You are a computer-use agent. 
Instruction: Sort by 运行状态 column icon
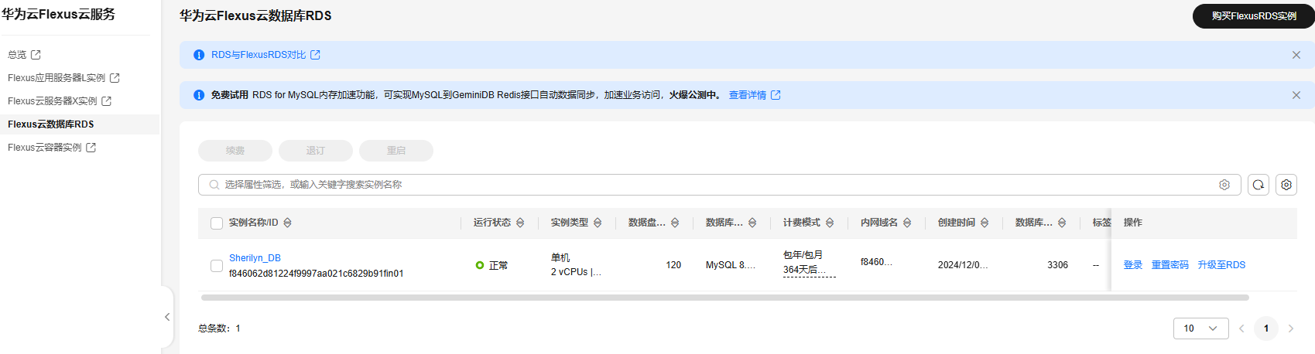pyautogui.click(x=520, y=223)
